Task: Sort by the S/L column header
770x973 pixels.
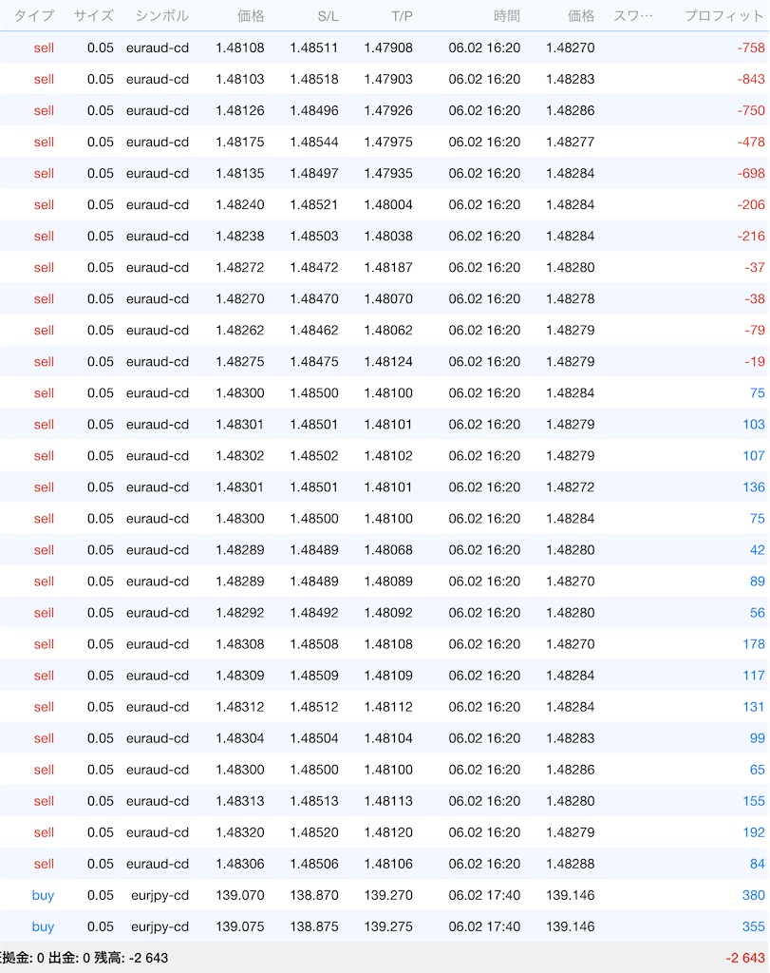Action: pyautogui.click(x=328, y=16)
